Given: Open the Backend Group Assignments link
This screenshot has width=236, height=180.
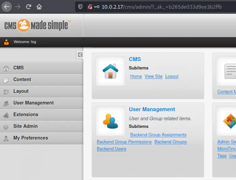Looking at the screenshot, I should click(158, 135).
